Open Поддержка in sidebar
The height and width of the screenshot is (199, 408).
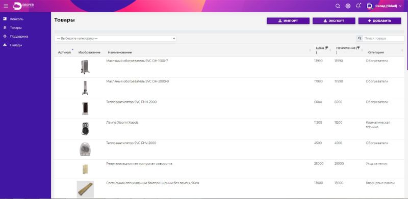19,36
